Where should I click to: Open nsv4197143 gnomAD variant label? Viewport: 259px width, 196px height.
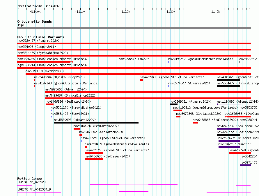[66, 83]
